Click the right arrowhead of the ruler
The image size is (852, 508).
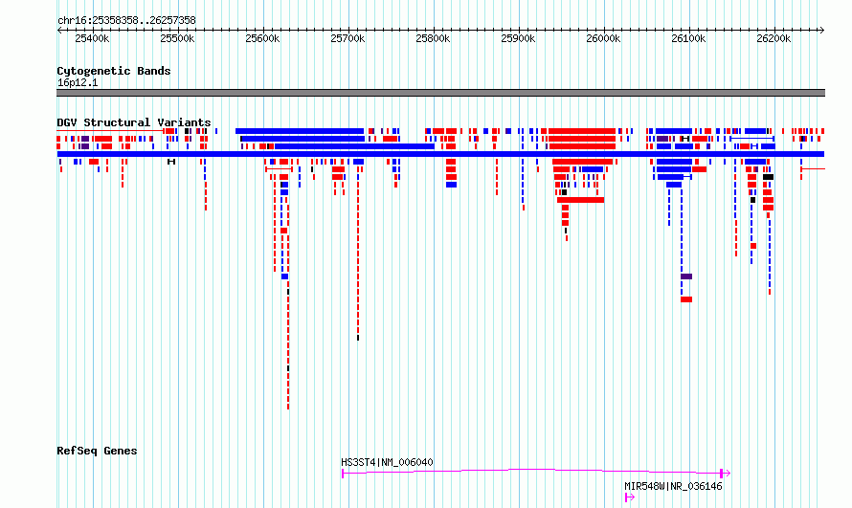click(822, 30)
